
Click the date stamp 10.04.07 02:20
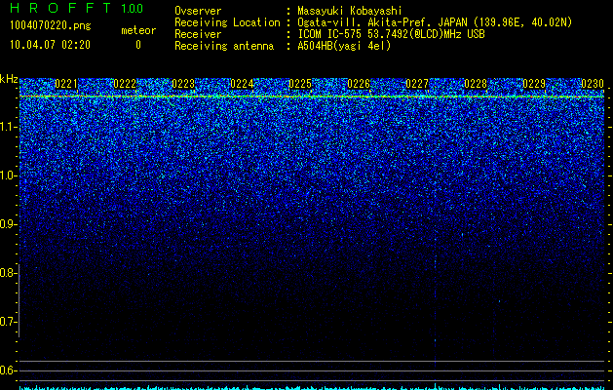point(50,45)
